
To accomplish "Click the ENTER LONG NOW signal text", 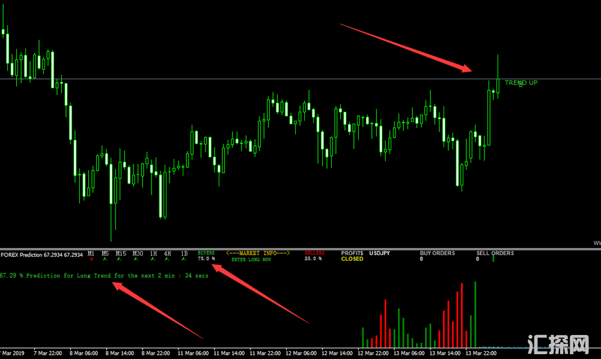I will [251, 259].
